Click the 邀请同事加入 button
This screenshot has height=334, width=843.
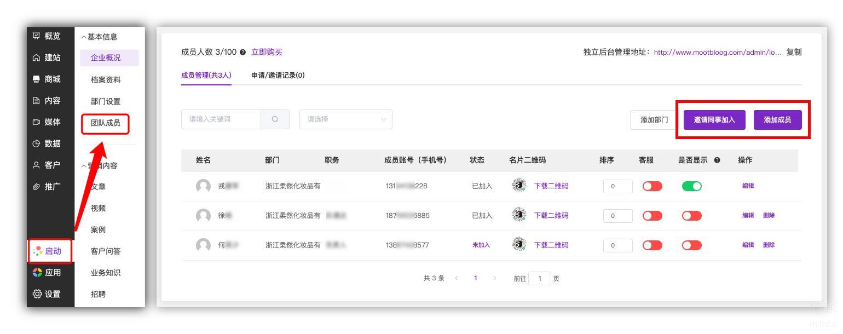tap(714, 120)
